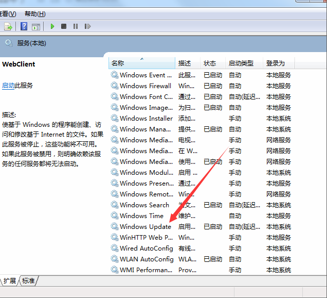Select the Windows Presen... service name
327x298 pixels.
coord(147,184)
